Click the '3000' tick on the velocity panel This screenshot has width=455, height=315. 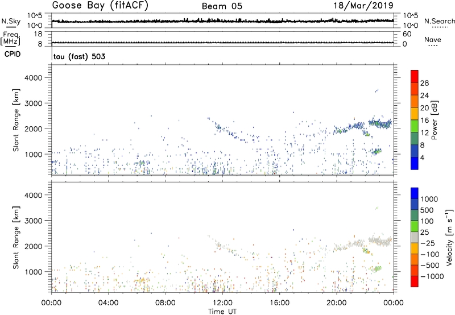click(x=34, y=221)
